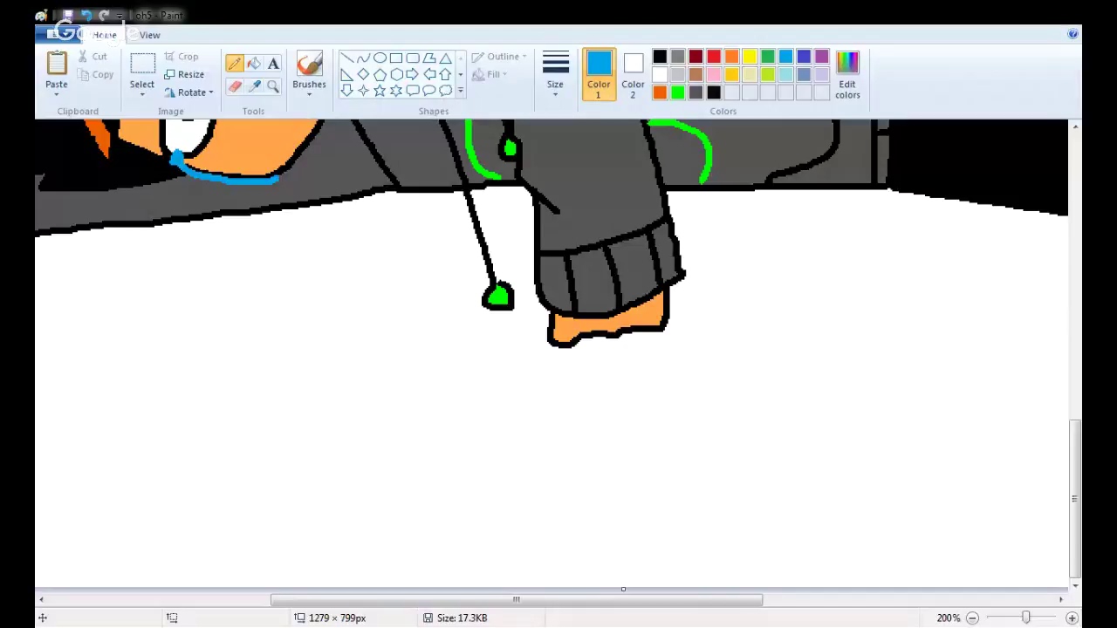Activate the Color 1 foreground selector

599,74
